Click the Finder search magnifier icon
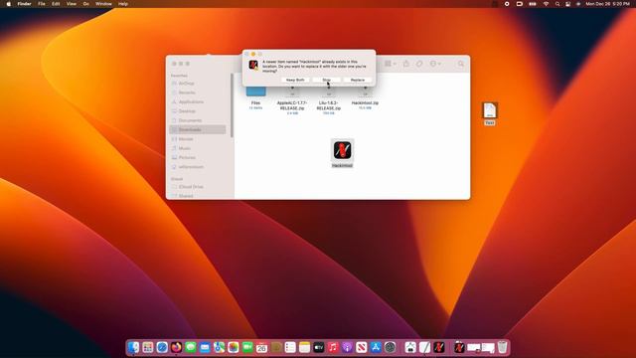Viewport: 636px width, 358px height. [x=461, y=64]
